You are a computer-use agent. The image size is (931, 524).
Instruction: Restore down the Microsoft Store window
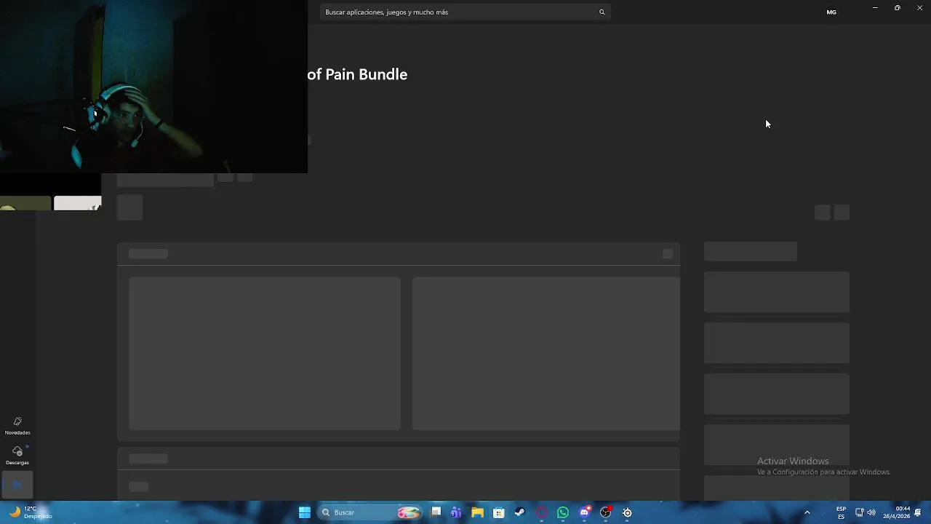coord(897,8)
